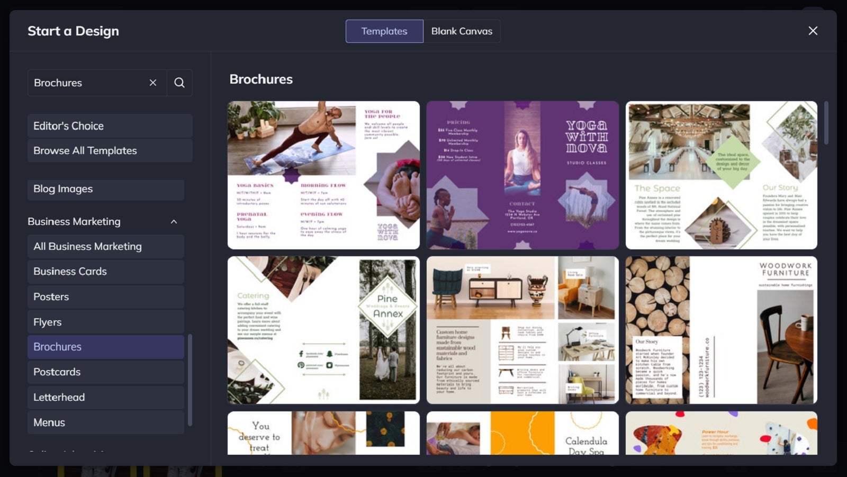
Task: Close the Start a Design dialog
Action: coord(813,31)
